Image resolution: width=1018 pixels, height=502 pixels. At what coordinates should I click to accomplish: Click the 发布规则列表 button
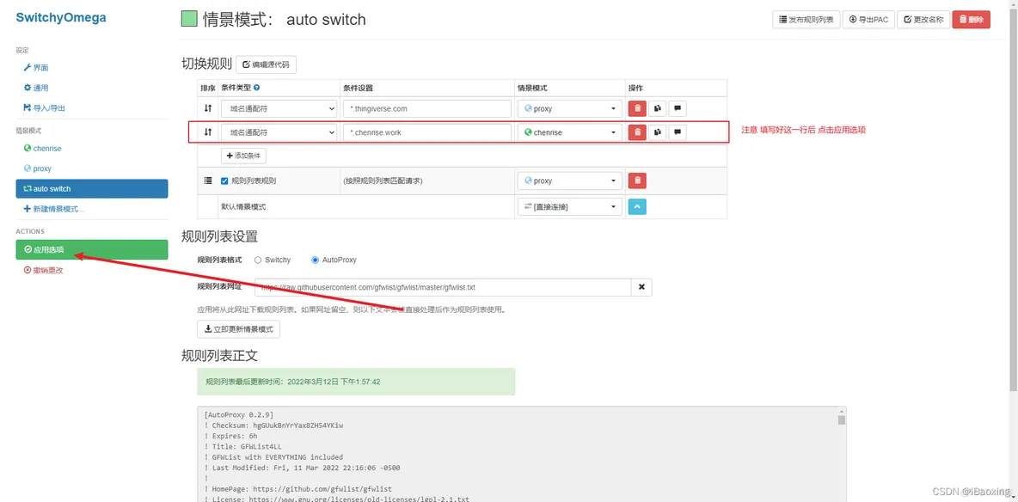click(x=806, y=20)
